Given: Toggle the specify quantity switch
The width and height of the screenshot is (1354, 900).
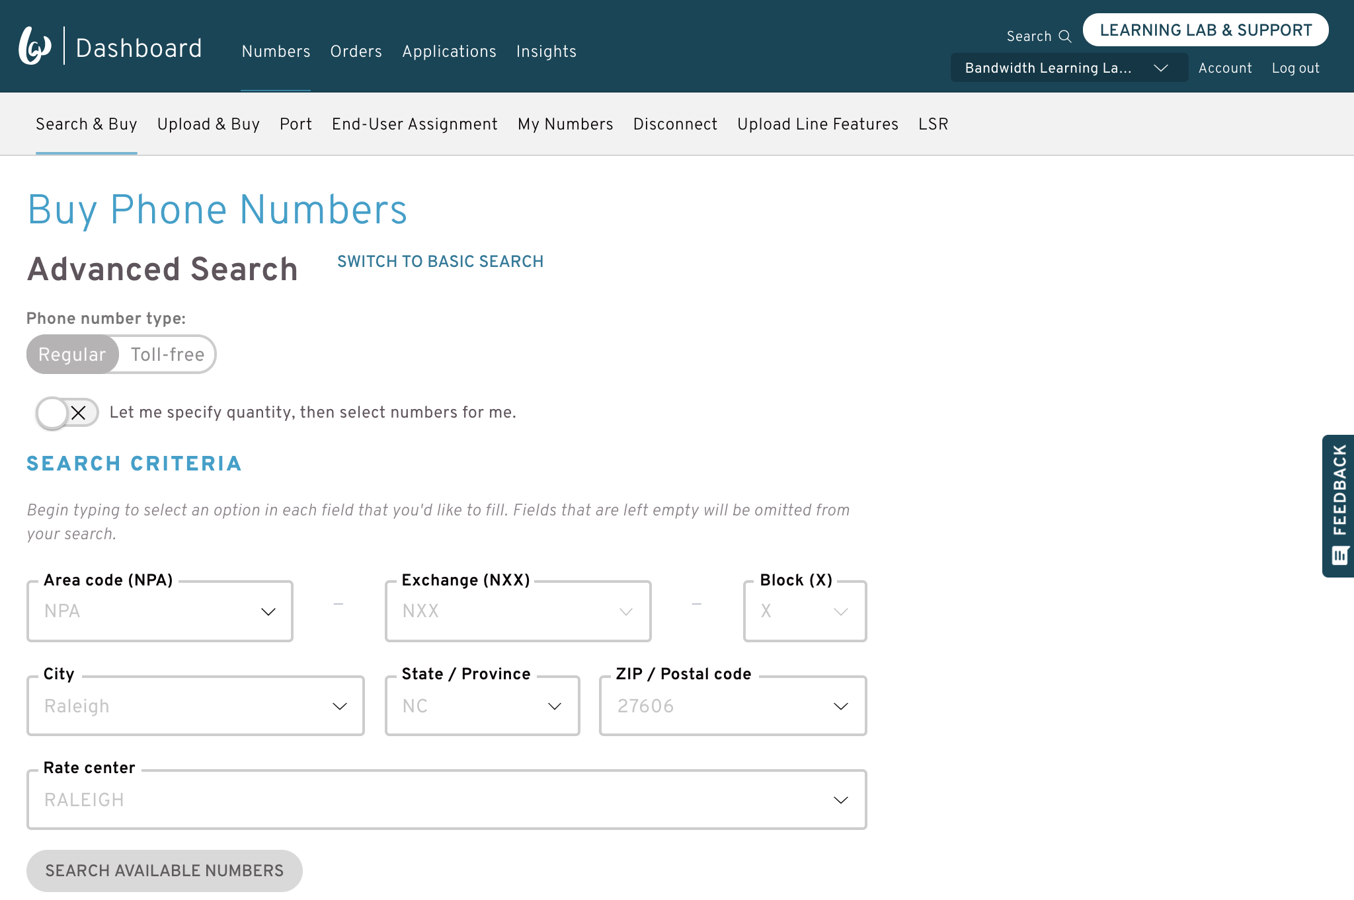Looking at the screenshot, I should (67, 413).
